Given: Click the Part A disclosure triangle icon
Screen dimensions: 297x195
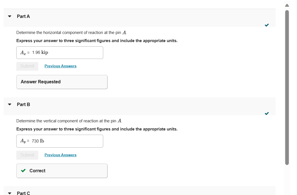Looking at the screenshot, I should point(10,16).
